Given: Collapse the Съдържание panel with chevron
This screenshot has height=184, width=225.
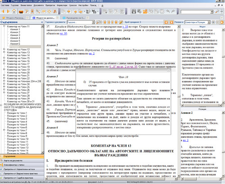Looking at the screenshot, I should [42, 22].
